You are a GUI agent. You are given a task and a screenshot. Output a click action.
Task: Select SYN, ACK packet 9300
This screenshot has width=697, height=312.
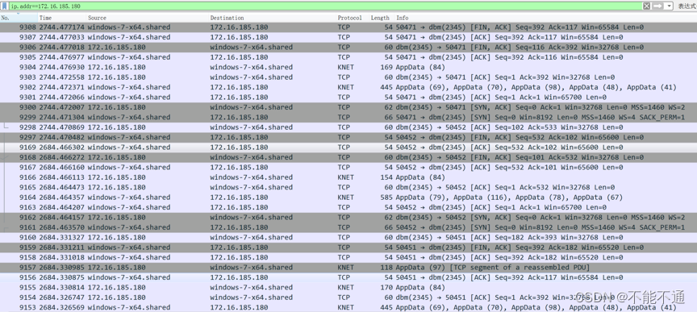coord(348,107)
